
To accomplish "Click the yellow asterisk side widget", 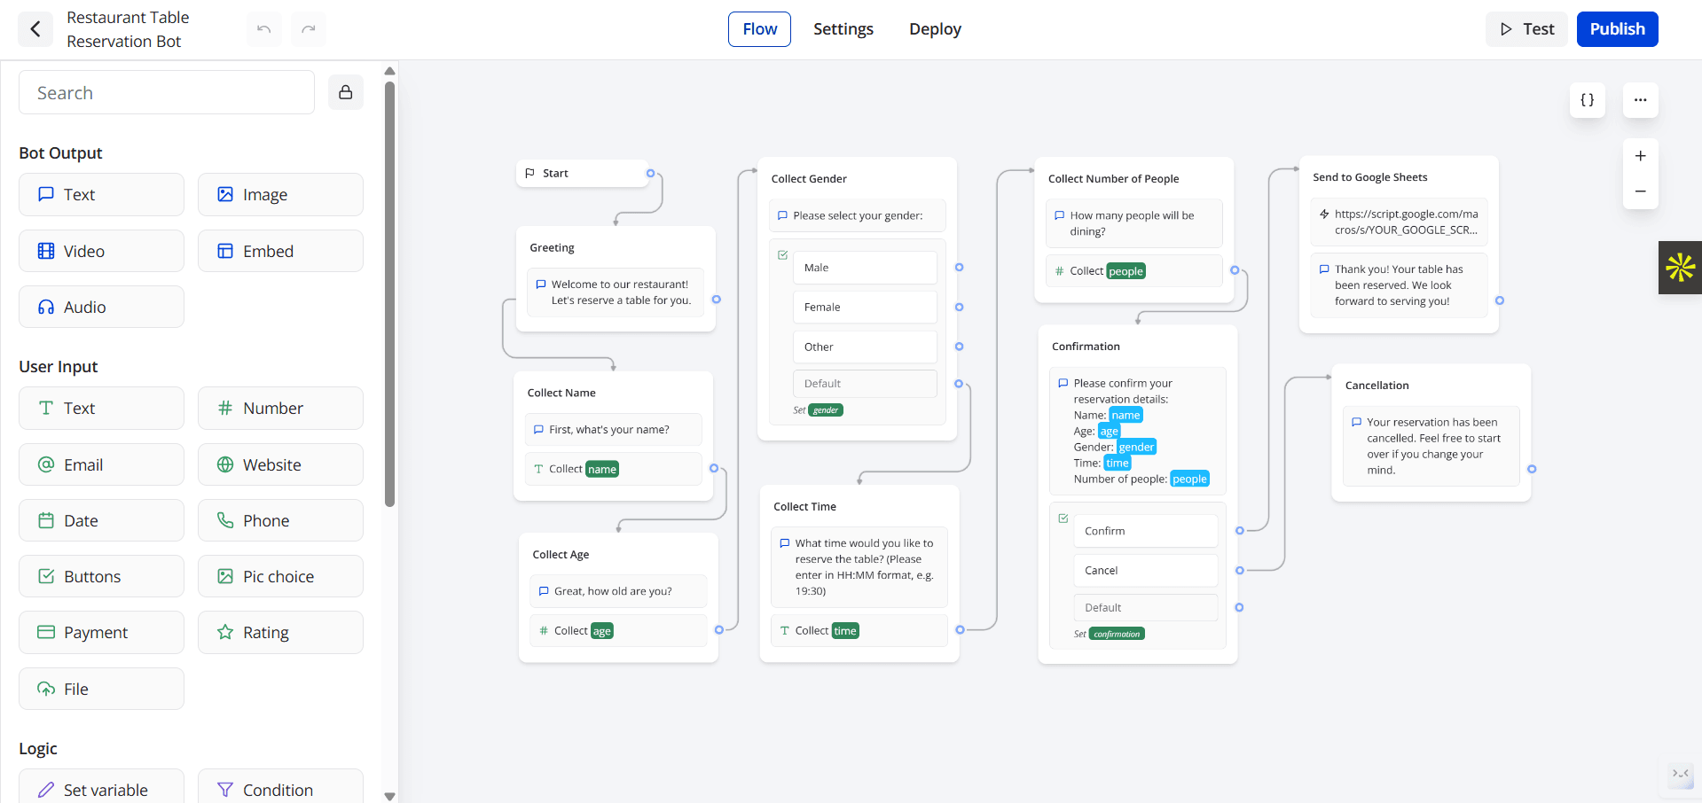I will [1680, 268].
